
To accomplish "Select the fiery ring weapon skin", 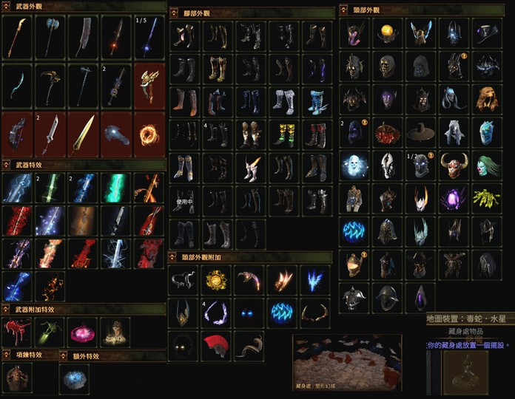I will (x=149, y=134).
